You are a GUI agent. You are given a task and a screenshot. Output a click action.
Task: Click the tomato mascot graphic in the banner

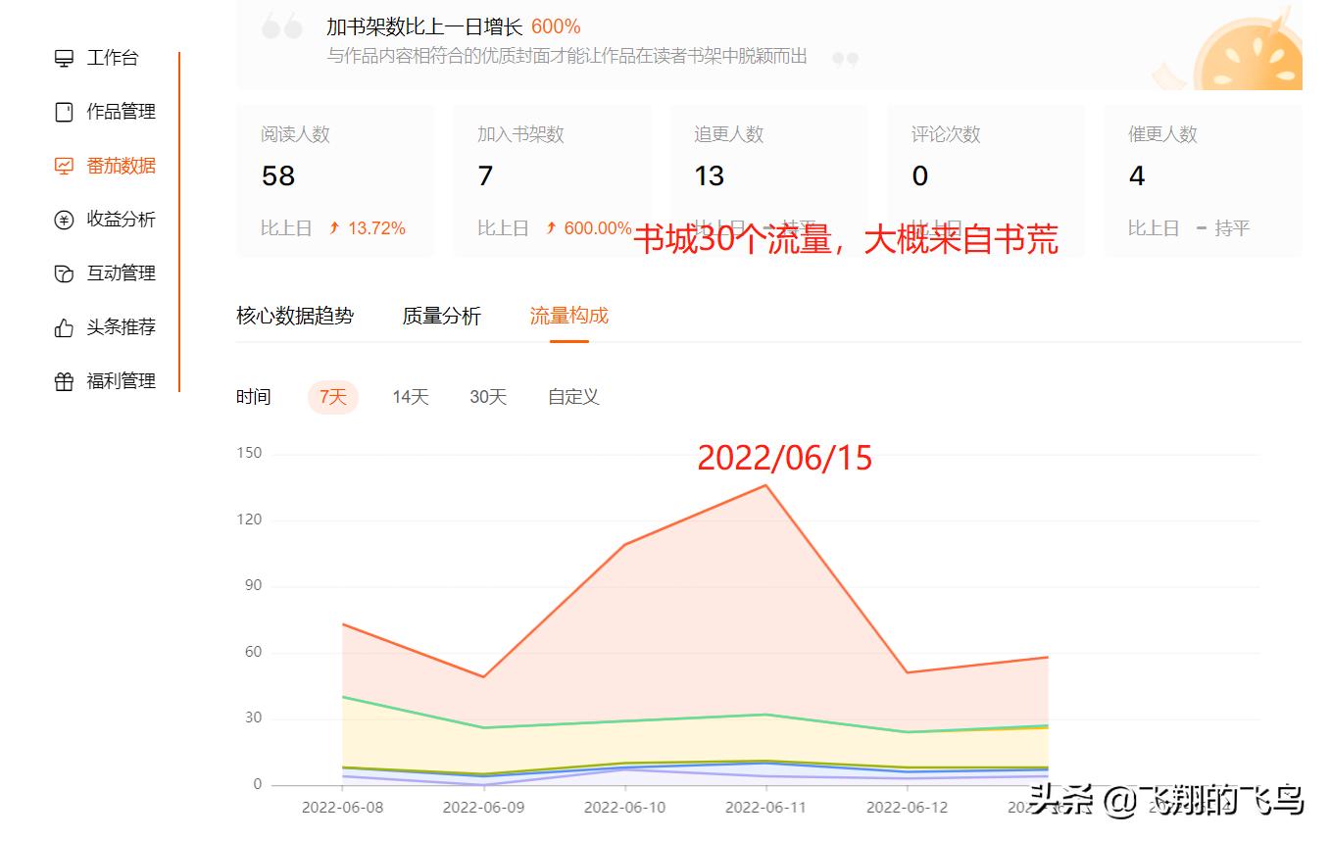point(1255,54)
